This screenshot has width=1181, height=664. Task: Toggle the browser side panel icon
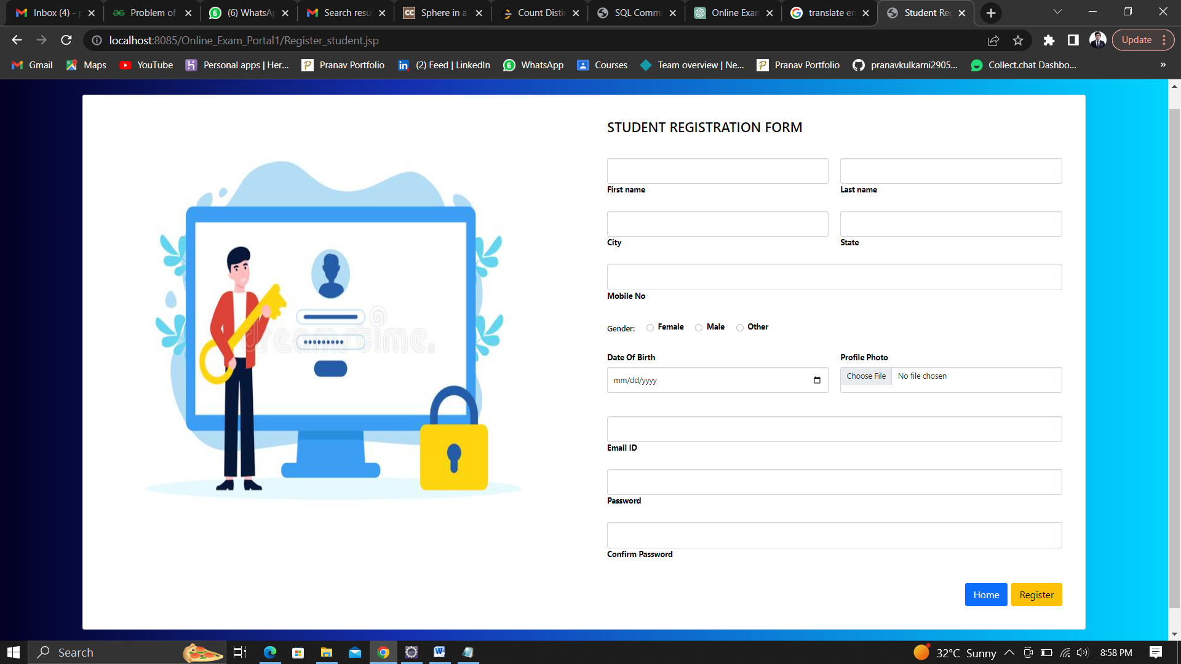1073,41
